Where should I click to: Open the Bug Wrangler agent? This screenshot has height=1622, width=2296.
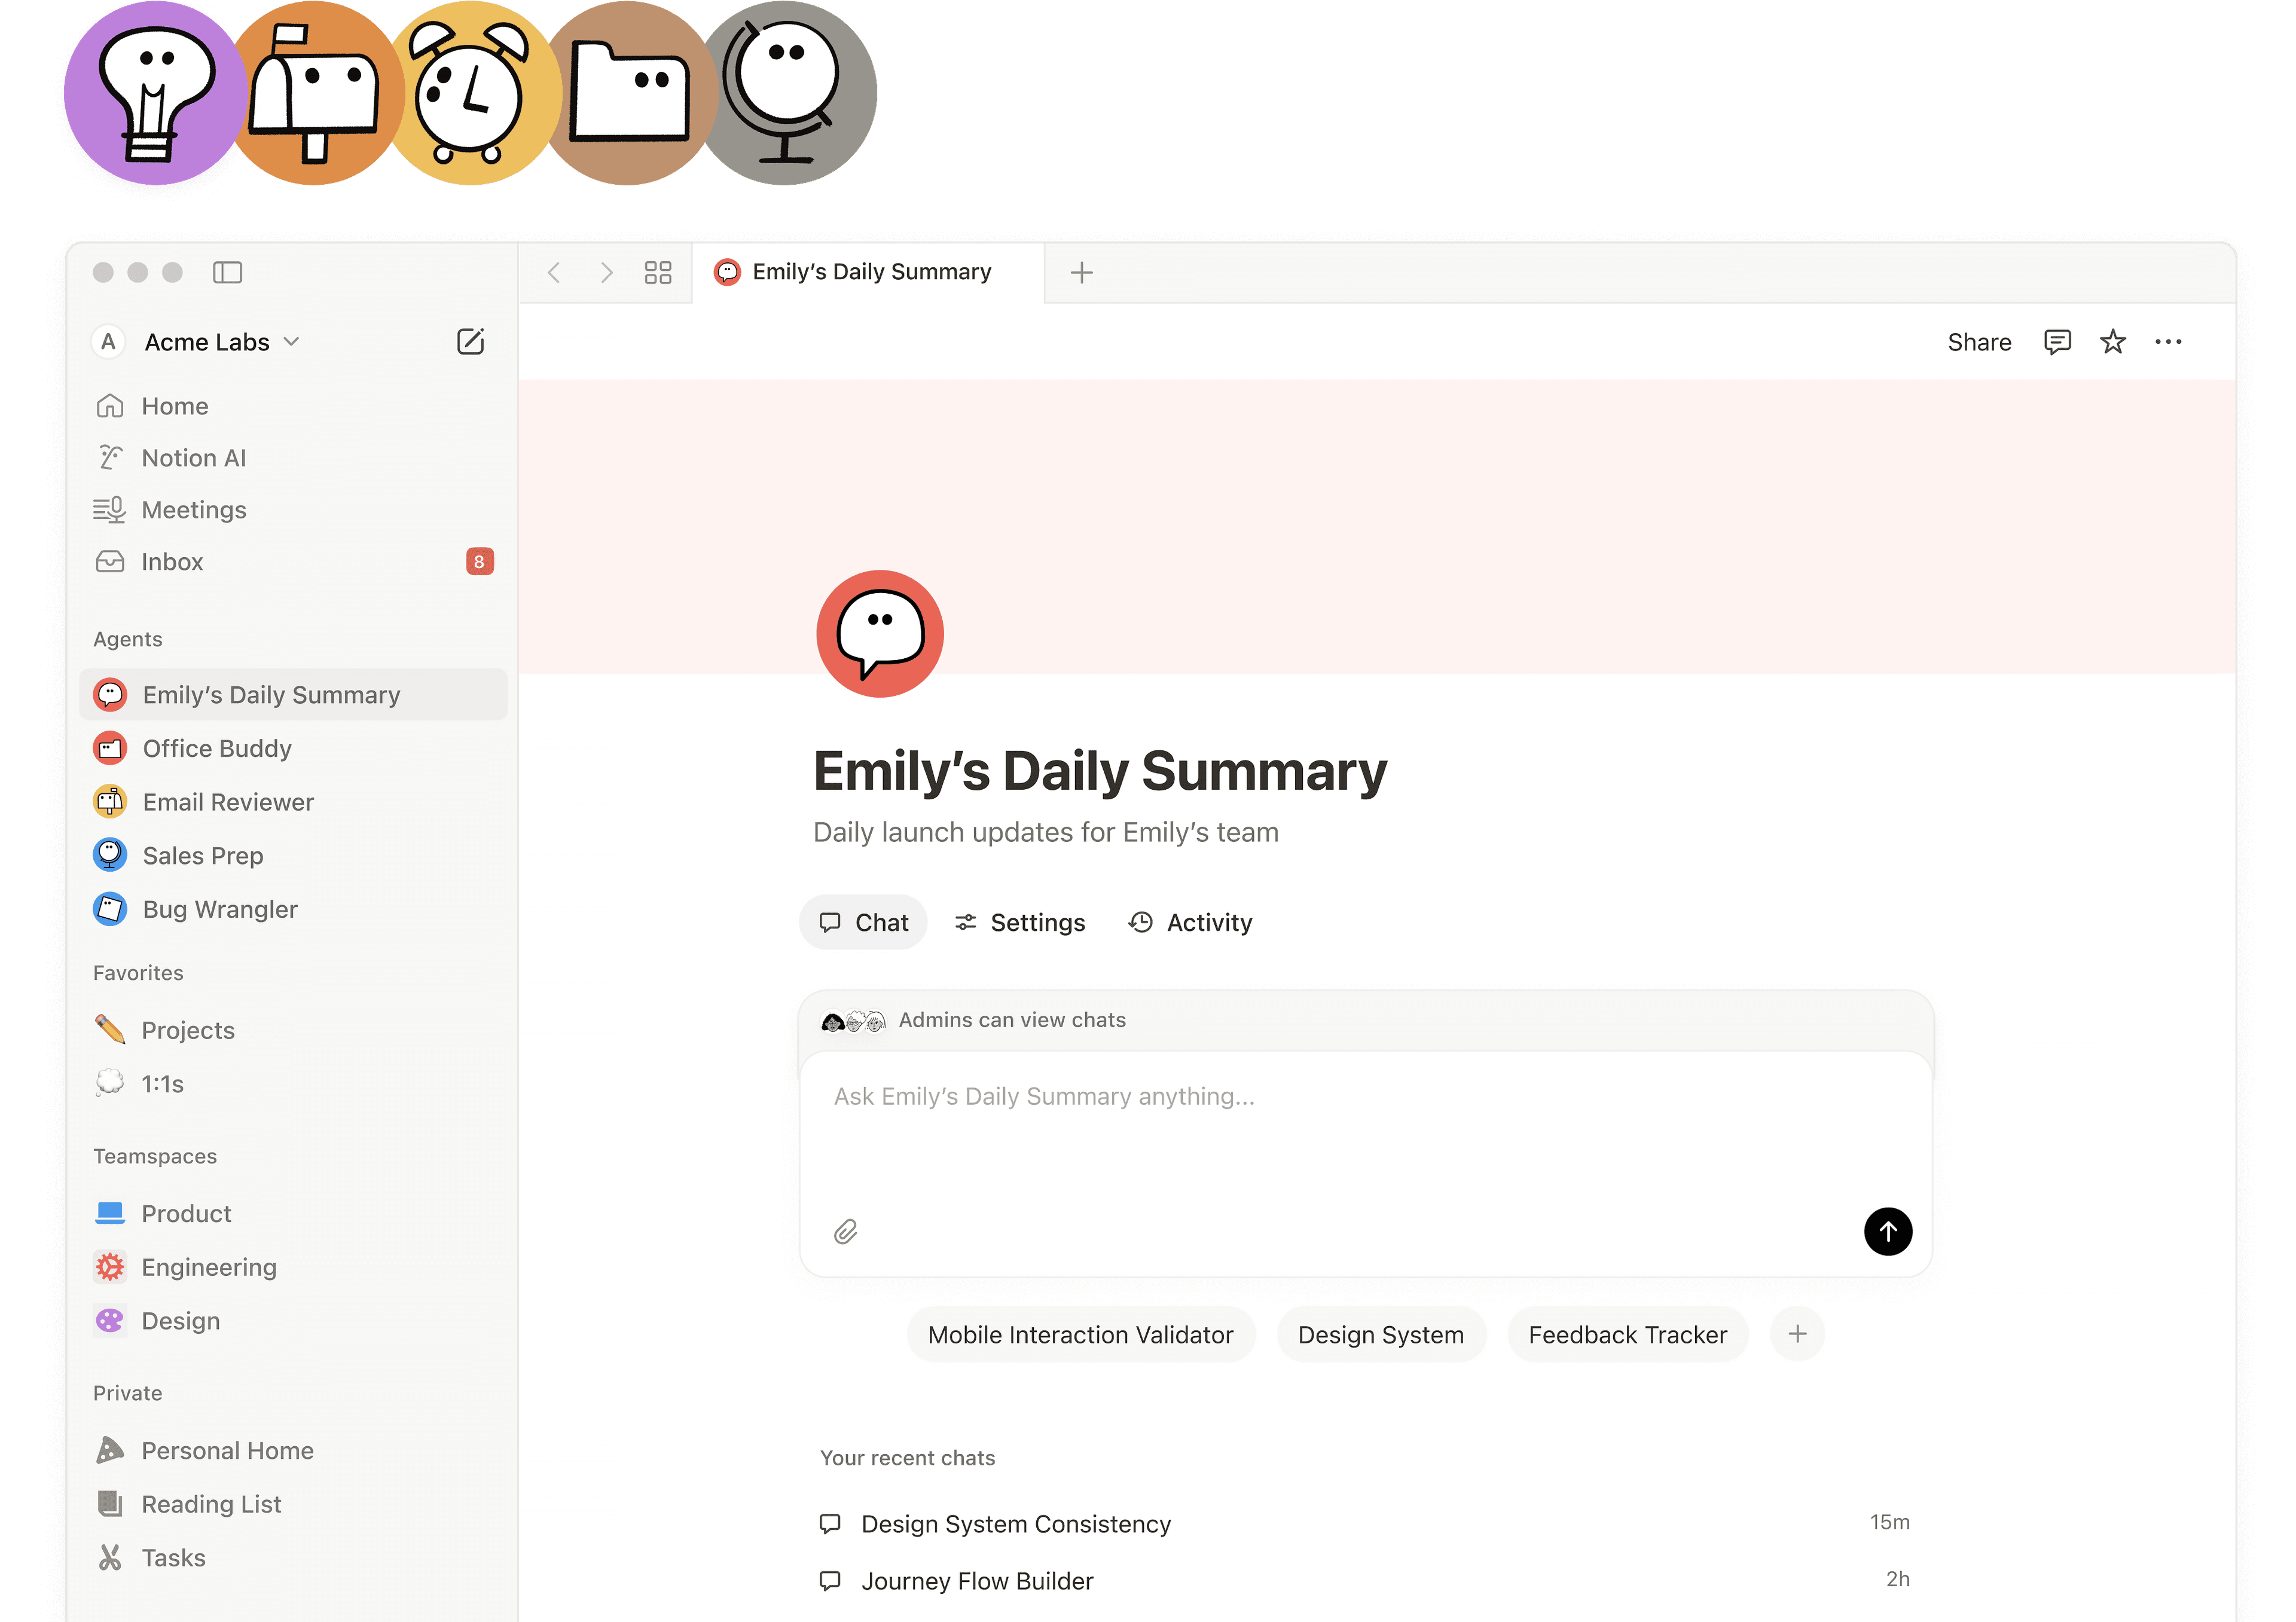click(x=219, y=909)
